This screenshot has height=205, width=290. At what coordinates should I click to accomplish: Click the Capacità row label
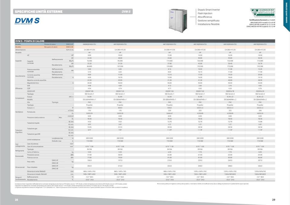(18, 61)
